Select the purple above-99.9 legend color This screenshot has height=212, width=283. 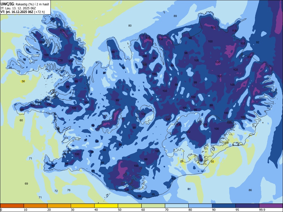coord(271,206)
